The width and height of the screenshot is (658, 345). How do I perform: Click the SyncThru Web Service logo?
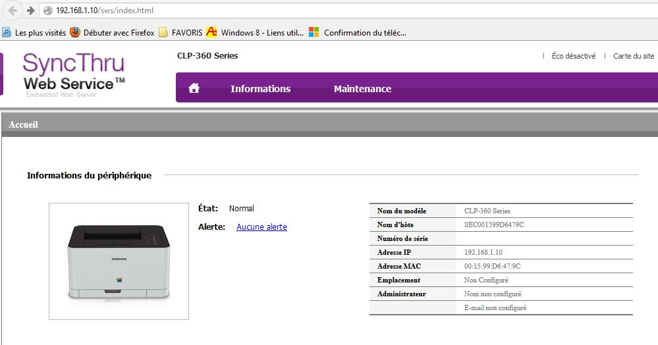point(74,74)
